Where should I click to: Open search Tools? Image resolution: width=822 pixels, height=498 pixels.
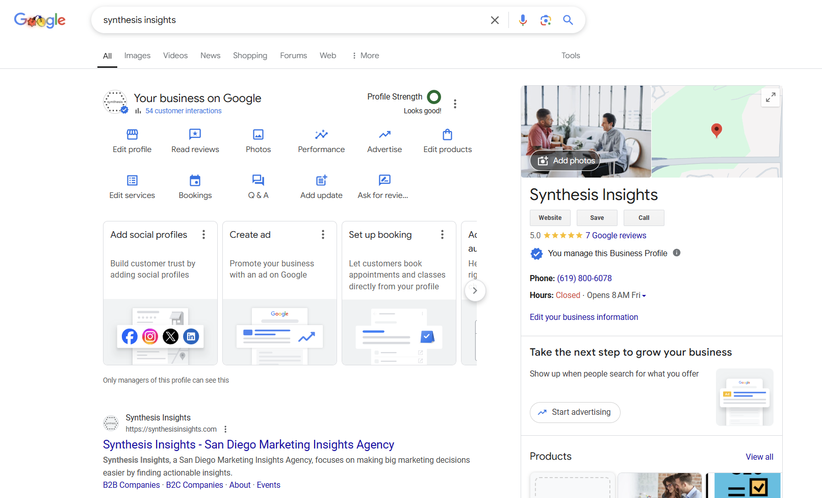pos(571,56)
